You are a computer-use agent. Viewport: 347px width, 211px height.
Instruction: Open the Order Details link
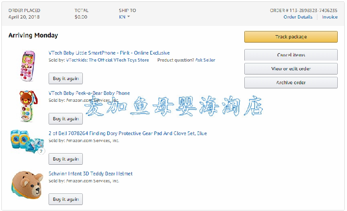pyautogui.click(x=298, y=17)
